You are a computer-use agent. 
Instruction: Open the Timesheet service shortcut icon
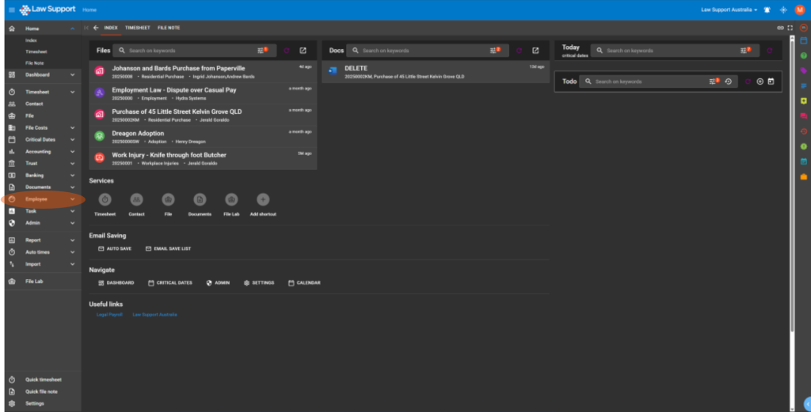105,200
